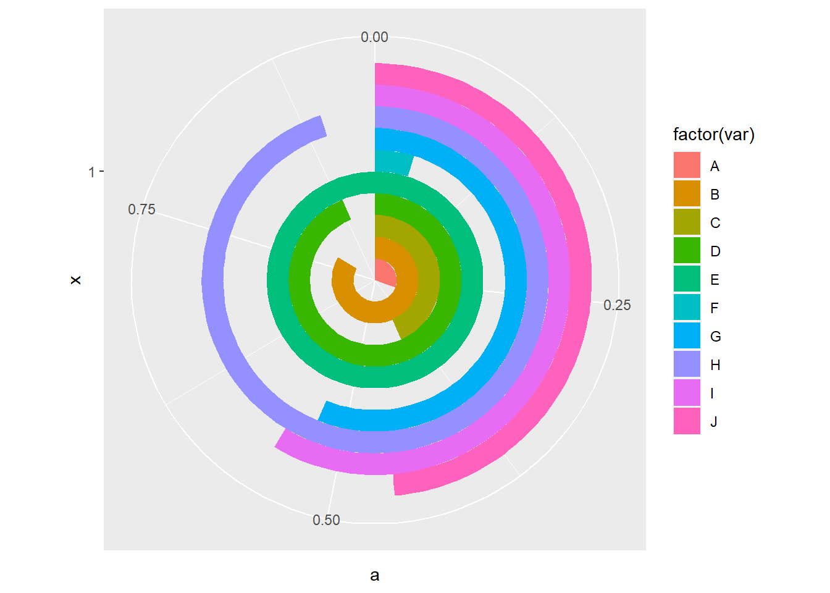Select the teal-green legend swatch for E
Viewport: 830px width, 593px height.
(687, 279)
